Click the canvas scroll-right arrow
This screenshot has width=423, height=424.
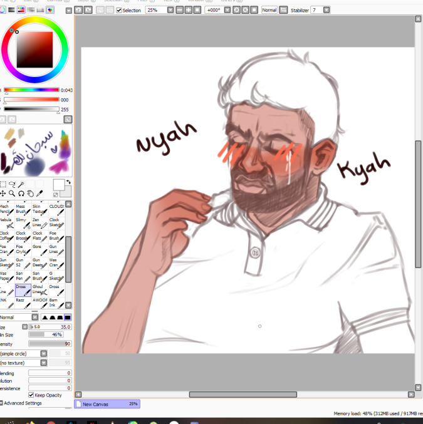point(411,395)
